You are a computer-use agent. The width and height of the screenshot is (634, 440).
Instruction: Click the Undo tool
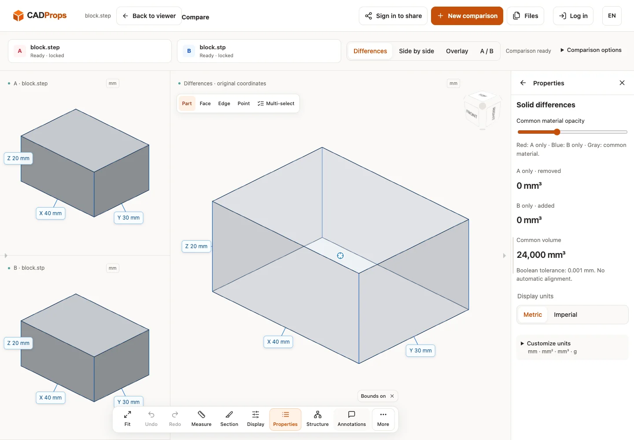pos(151,419)
